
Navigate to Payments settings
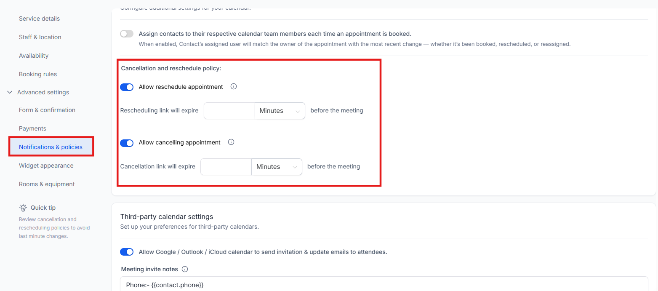(32, 128)
